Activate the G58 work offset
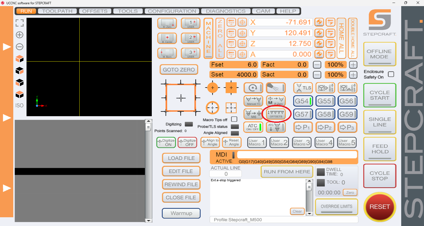The width and height of the screenshot is (424, 226). point(325,114)
